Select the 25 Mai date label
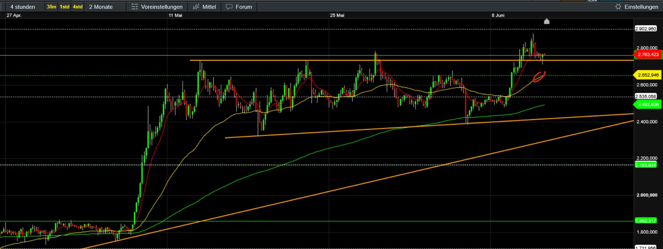The image size is (663, 249). [337, 15]
